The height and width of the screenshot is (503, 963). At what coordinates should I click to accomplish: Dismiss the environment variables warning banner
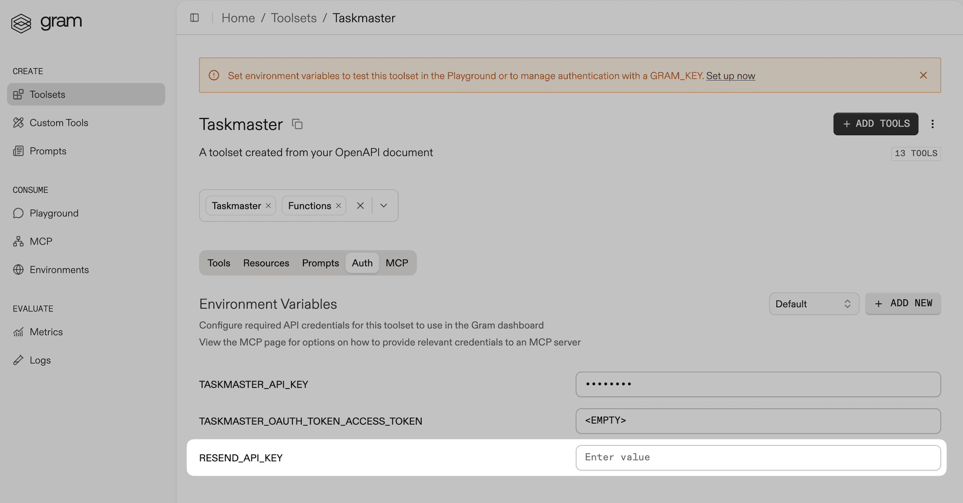pyautogui.click(x=923, y=75)
